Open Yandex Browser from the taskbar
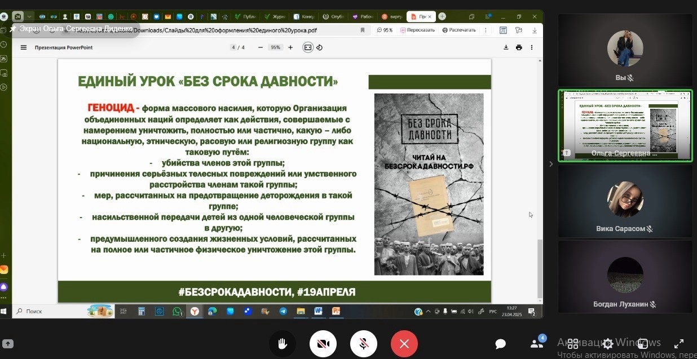 pos(195,311)
